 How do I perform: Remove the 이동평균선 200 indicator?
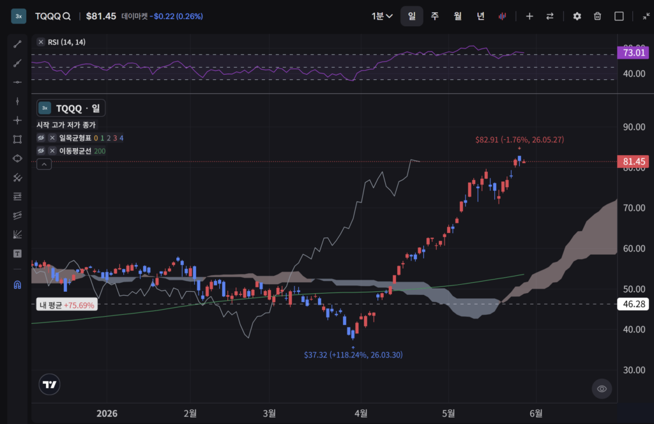pyautogui.click(x=52, y=151)
